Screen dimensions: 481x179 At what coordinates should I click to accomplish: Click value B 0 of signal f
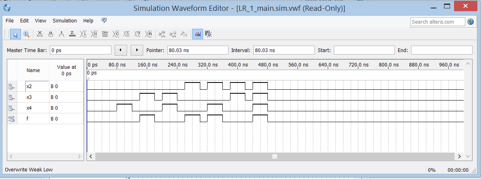54,119
